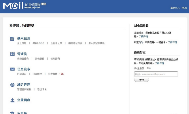
Task: Click the 添加域名 link
Action: 42,89
